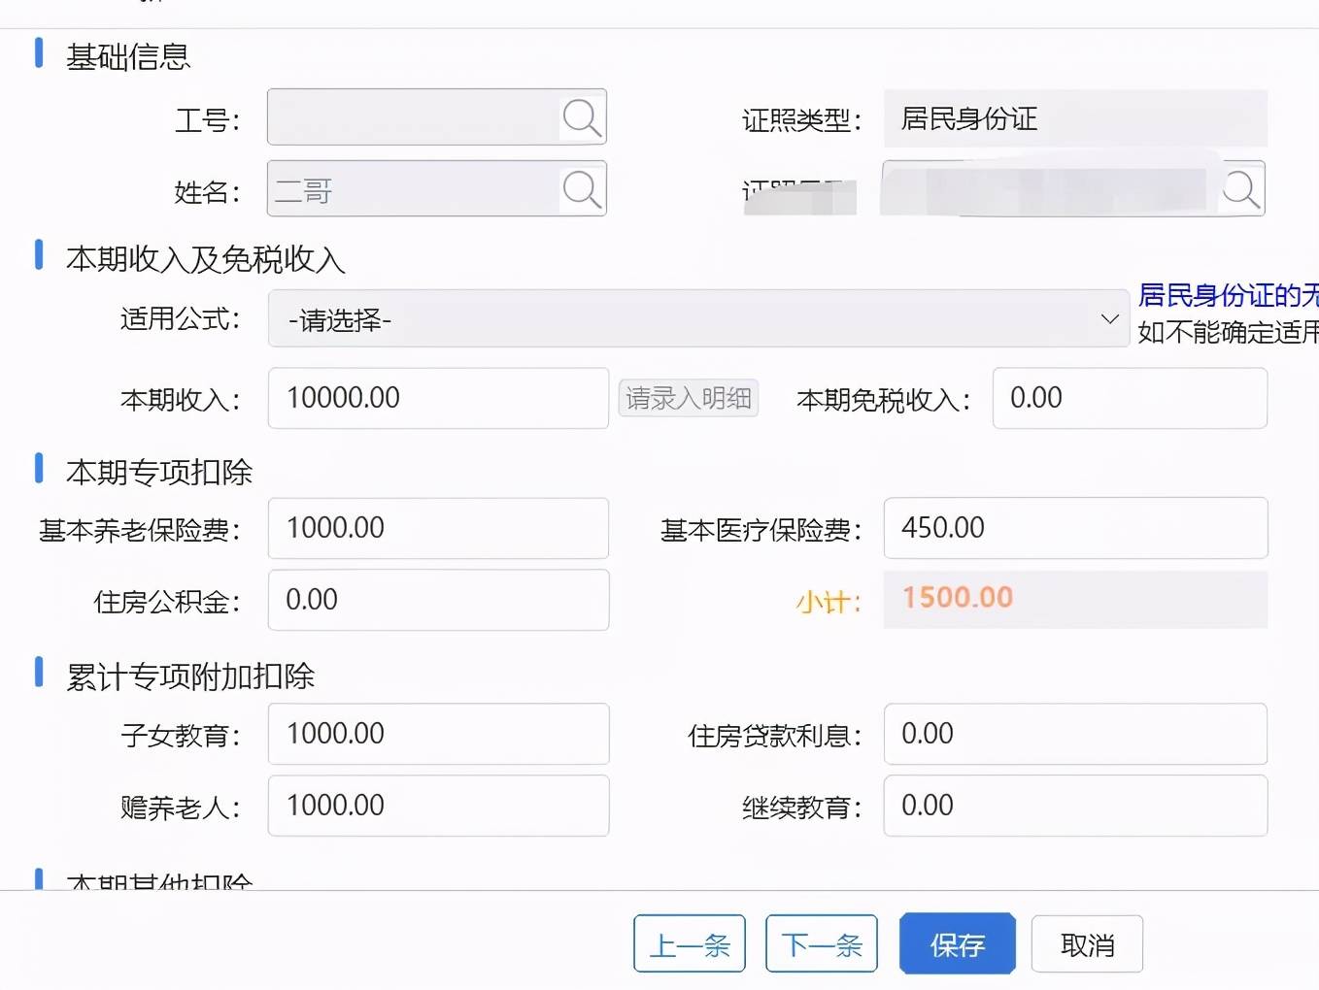The height and width of the screenshot is (990, 1319).
Task: Click the 子女教育 input field
Action: [x=437, y=734]
